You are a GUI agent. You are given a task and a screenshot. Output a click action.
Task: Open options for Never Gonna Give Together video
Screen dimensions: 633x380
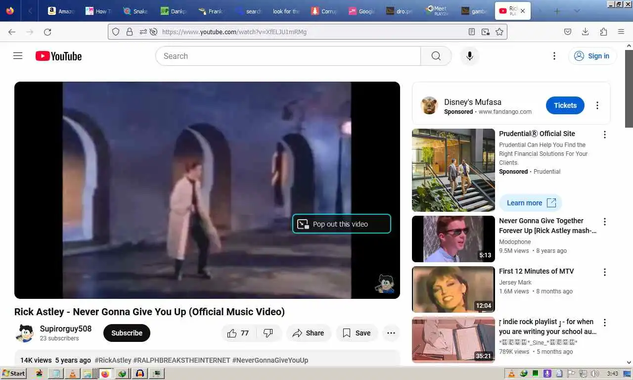[x=604, y=222]
